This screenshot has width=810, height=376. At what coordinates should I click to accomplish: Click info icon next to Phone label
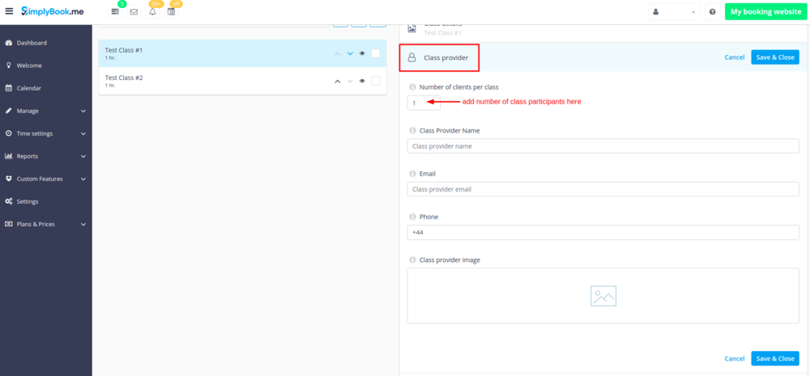pos(412,217)
